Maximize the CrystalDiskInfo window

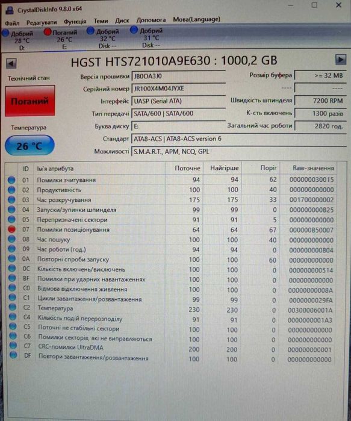click(x=314, y=5)
